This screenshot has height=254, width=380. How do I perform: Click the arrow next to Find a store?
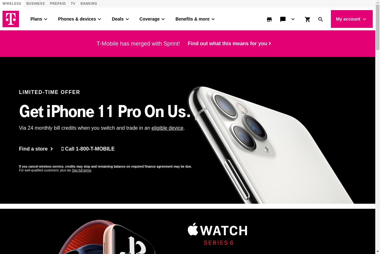52,149
